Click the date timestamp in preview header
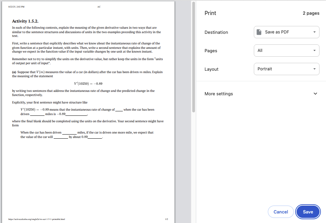326x223 pixels. coord(17,7)
